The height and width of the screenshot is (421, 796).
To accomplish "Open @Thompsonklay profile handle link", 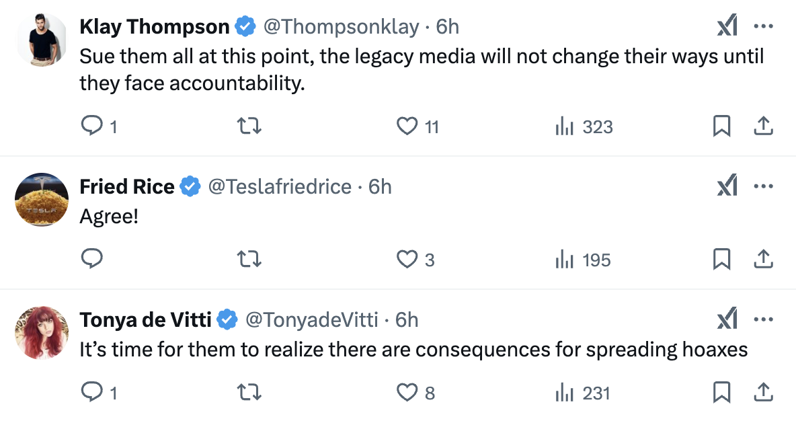I will (x=342, y=27).
